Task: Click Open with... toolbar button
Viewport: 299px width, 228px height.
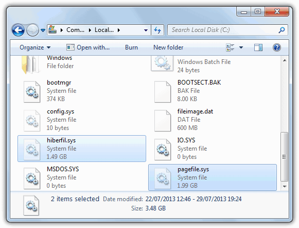Action: coord(88,47)
